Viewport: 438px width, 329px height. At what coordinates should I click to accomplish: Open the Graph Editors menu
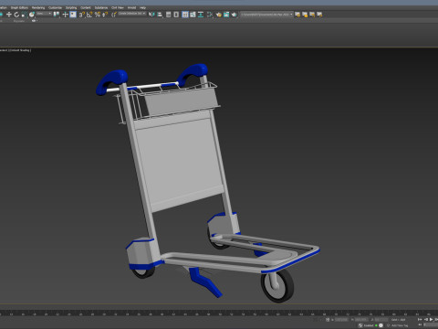click(19, 7)
